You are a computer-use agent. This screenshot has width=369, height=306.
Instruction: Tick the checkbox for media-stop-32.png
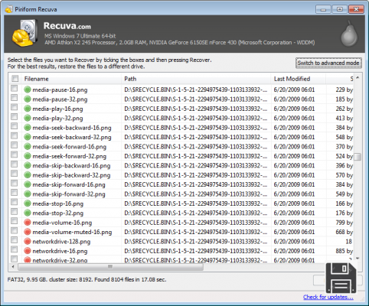click(x=15, y=212)
